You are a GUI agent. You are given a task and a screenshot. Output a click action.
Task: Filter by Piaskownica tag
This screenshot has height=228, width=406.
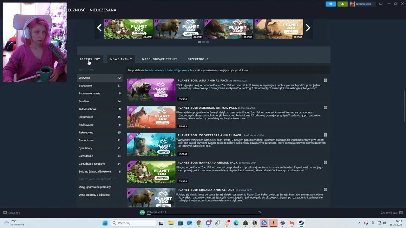click(100, 117)
